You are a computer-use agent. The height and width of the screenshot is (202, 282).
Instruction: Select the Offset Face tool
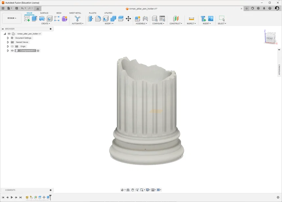coord(121,18)
